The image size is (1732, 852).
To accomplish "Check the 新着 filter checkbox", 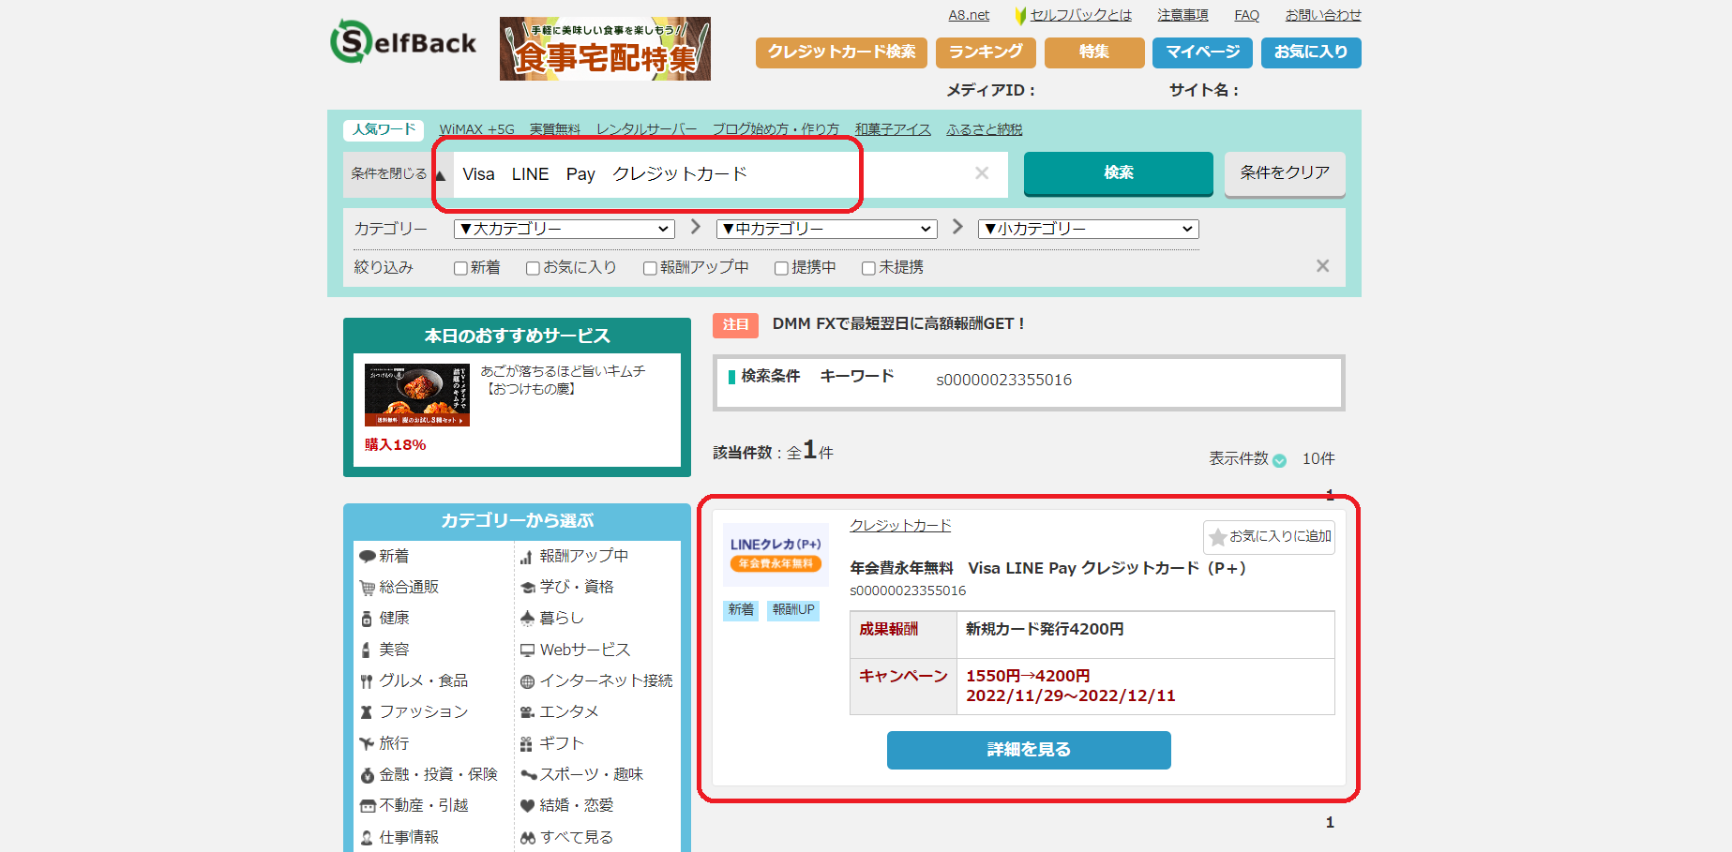I will (460, 268).
